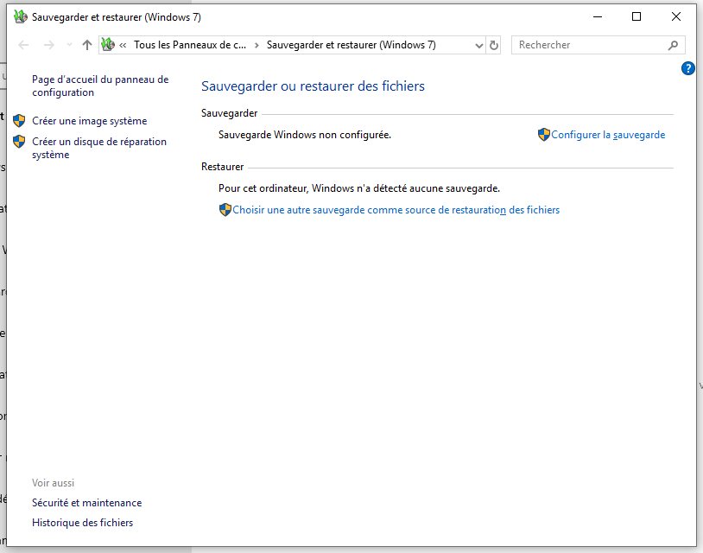Open the help question mark icon
This screenshot has height=553, width=703.
click(688, 67)
